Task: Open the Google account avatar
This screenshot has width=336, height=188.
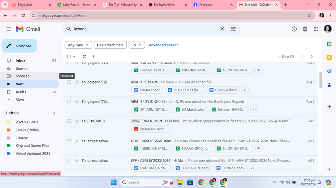Action: [328, 29]
